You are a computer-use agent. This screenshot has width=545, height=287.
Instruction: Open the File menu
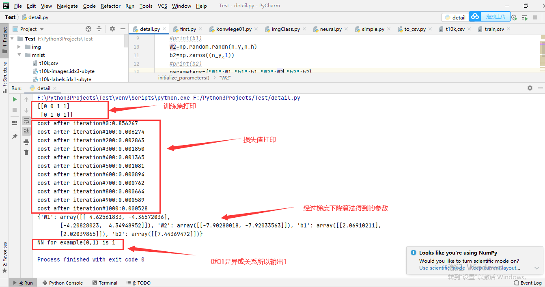click(x=18, y=6)
